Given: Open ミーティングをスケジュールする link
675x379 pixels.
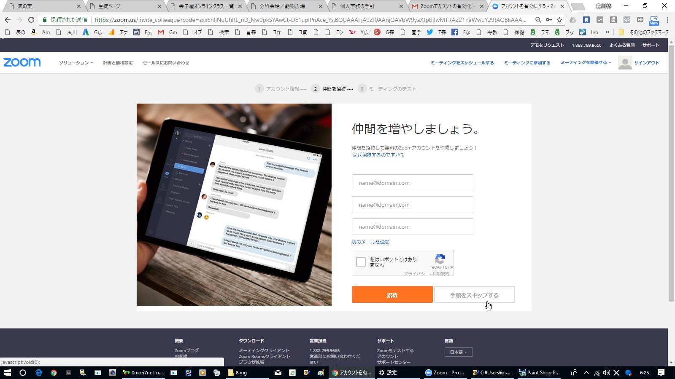Looking at the screenshot, I should coord(462,63).
